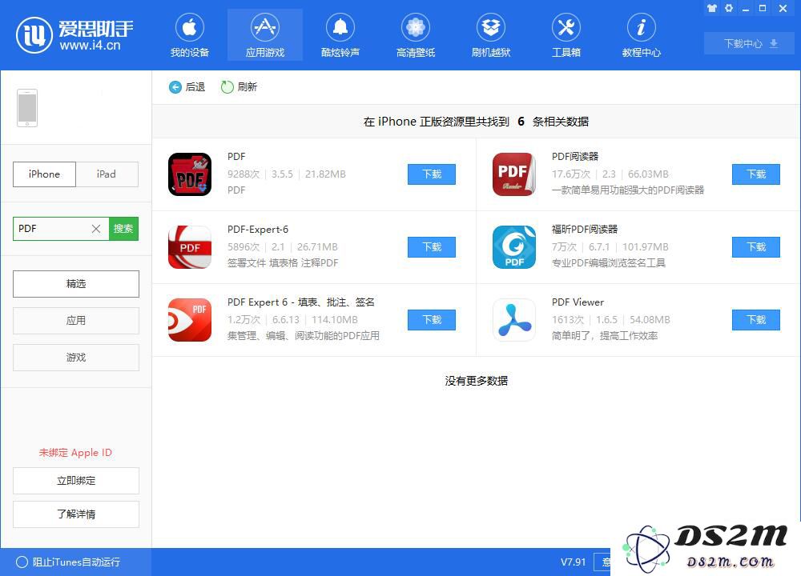Click the PDF-Expert-6 app icon

190,247
